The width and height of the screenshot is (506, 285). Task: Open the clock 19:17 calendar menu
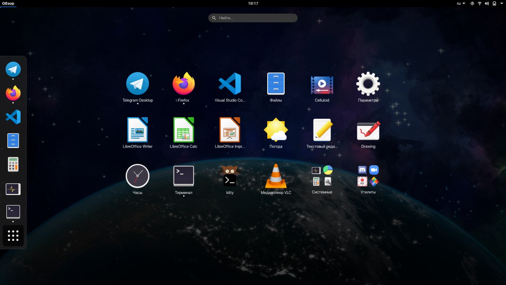point(253,3)
